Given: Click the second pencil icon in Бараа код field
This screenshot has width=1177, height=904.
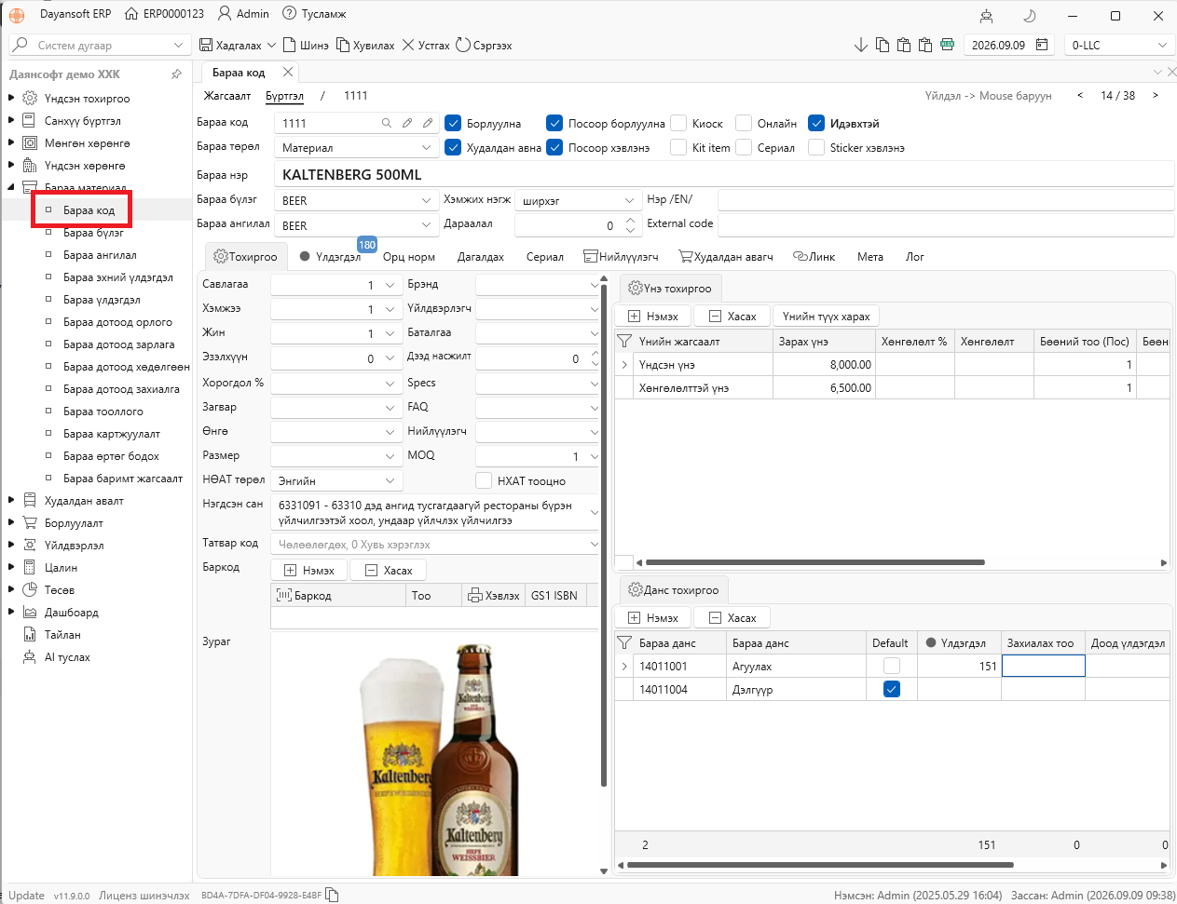Looking at the screenshot, I should [428, 123].
